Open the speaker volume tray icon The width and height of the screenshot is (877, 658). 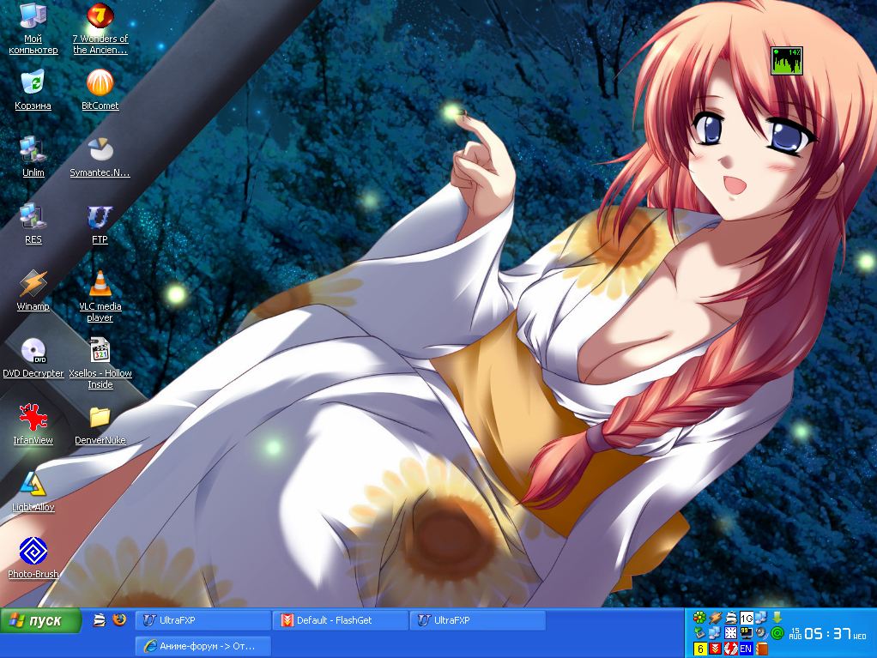coord(762,633)
